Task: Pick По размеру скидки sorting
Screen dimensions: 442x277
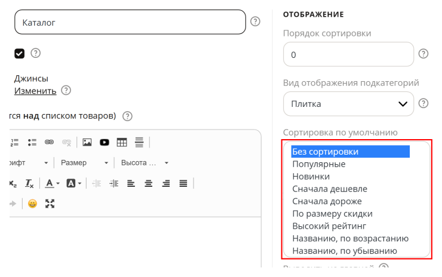Action: [x=351, y=214]
